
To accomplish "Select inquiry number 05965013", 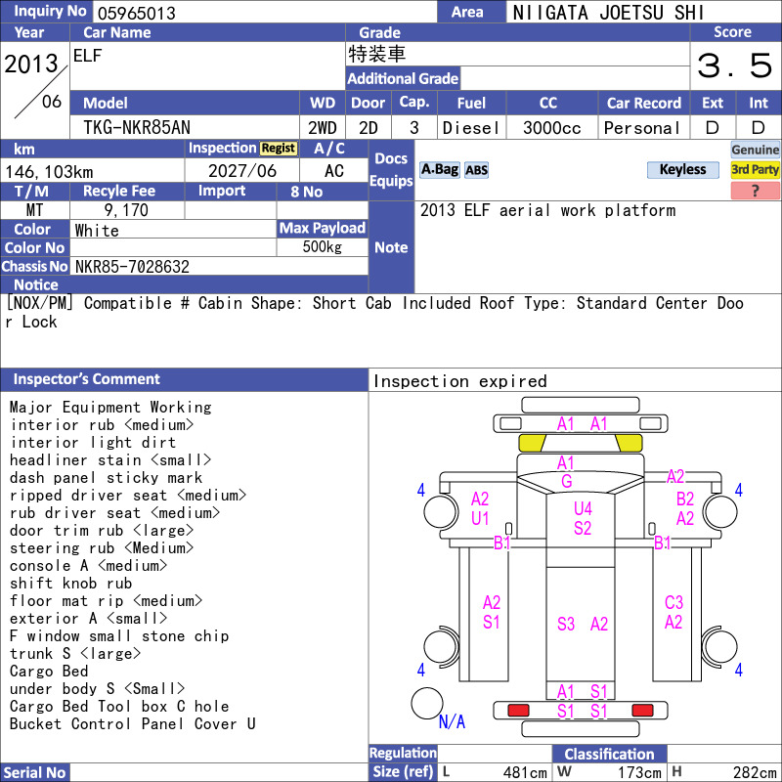I will (136, 13).
